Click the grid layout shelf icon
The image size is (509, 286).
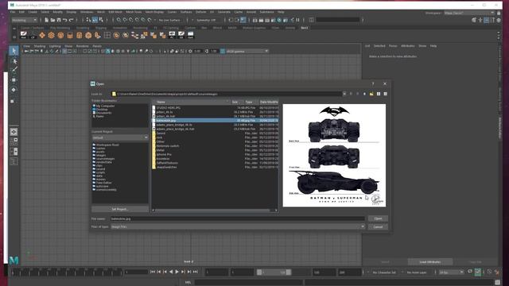(107, 35)
